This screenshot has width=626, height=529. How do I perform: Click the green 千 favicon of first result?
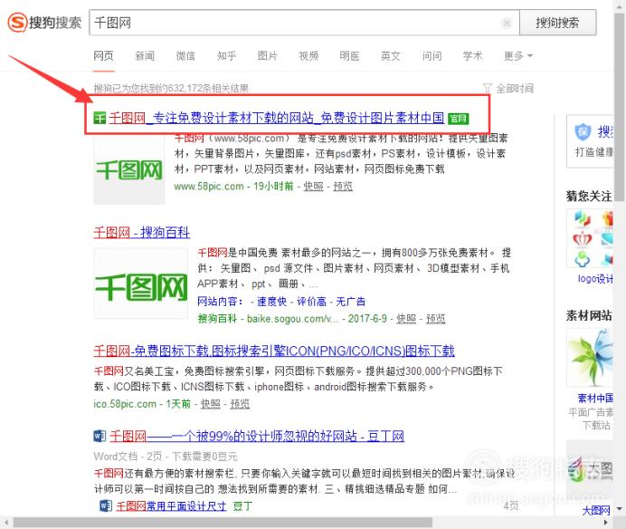click(x=100, y=119)
